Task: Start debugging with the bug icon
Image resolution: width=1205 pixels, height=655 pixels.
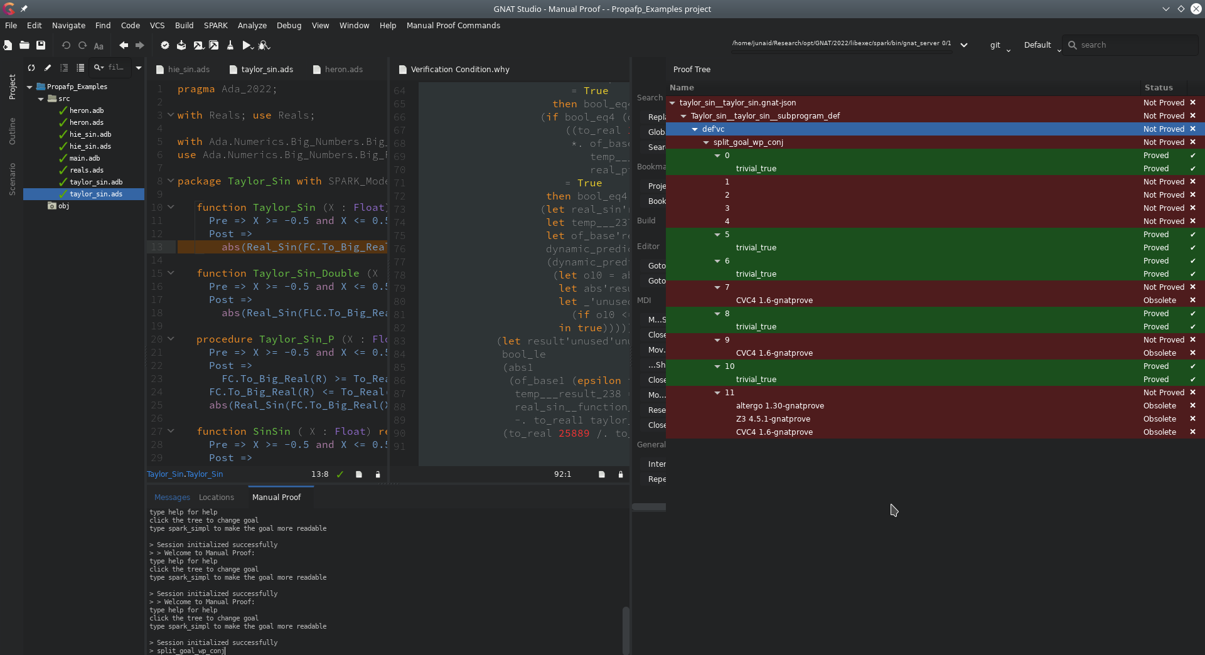Action: click(x=264, y=45)
